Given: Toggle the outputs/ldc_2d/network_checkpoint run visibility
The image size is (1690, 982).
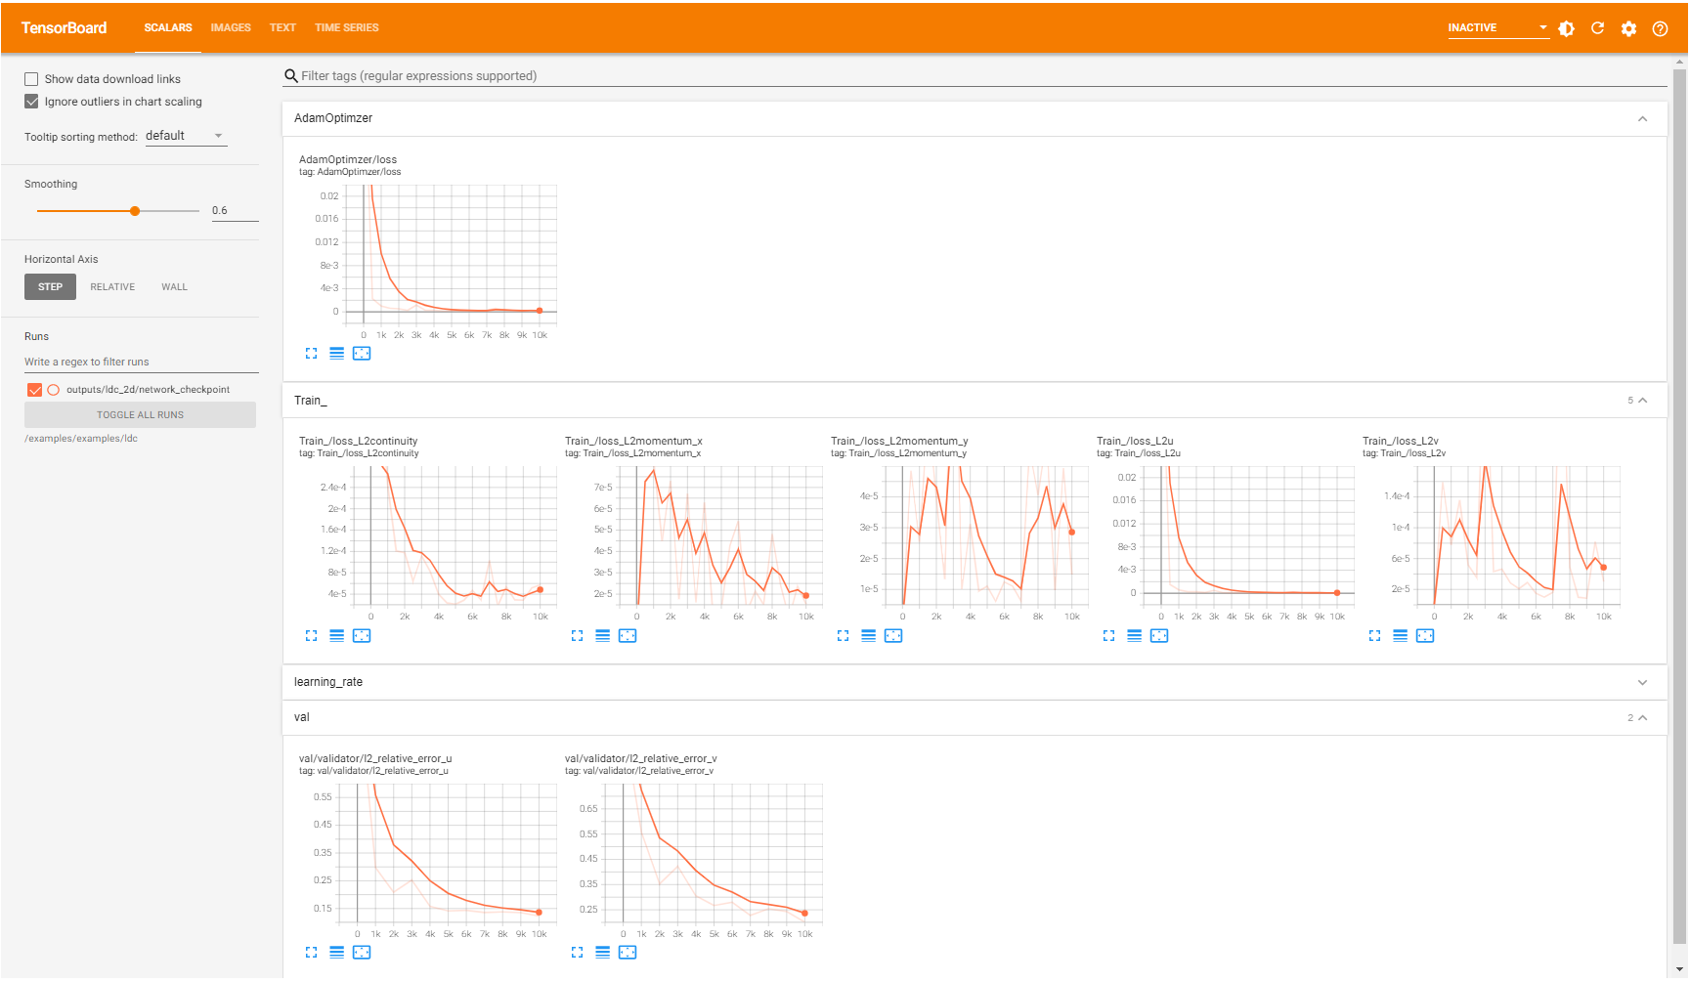Looking at the screenshot, I should tap(34, 389).
